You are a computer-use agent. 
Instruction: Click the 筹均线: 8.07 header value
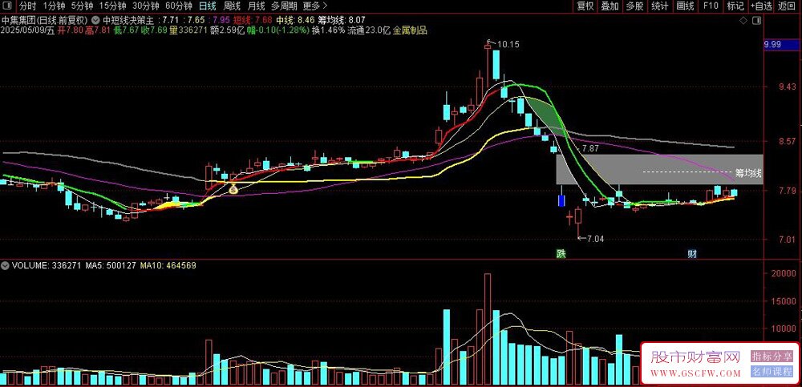tap(342, 20)
